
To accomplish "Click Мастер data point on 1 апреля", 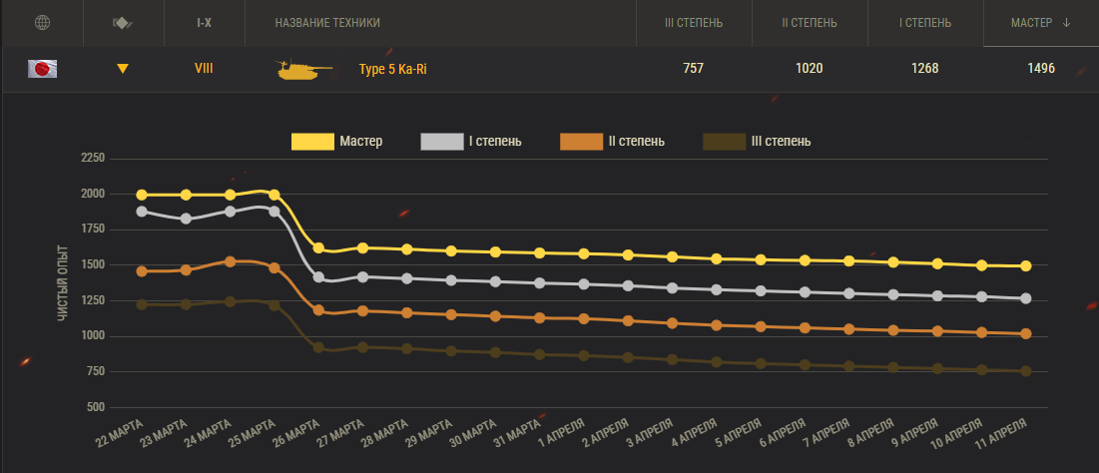I will tap(584, 253).
